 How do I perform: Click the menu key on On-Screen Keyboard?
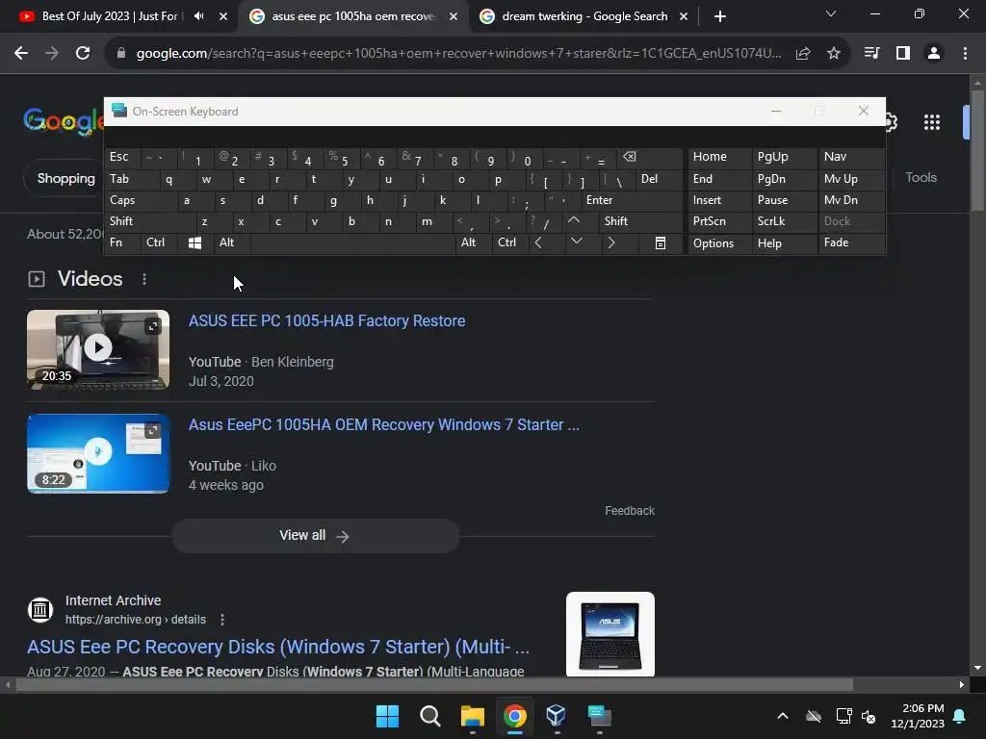pyautogui.click(x=660, y=242)
